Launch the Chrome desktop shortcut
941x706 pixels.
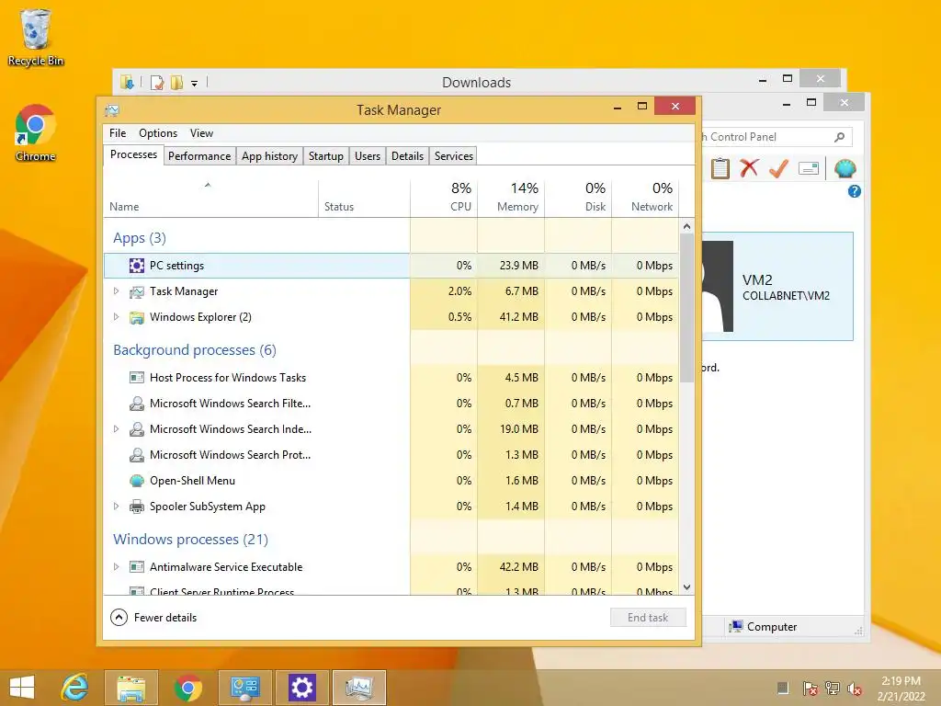[x=36, y=133]
